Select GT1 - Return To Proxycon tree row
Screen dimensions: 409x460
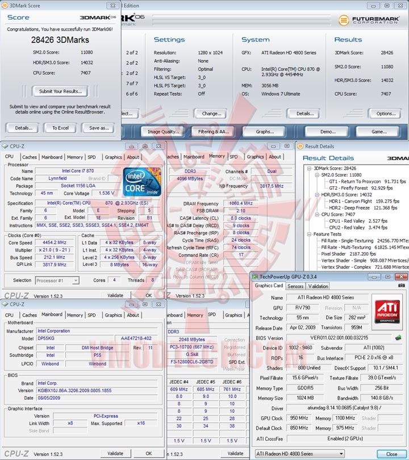coord(368,182)
